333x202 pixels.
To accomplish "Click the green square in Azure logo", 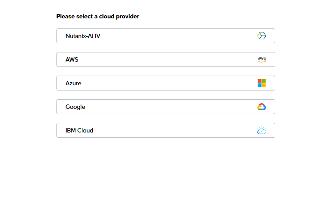I will 264,81.
